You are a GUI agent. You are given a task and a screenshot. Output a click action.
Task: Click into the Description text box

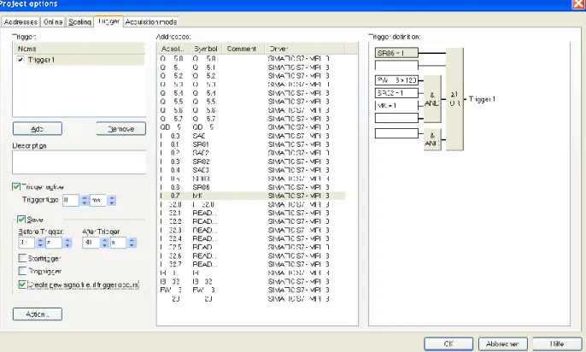point(79,162)
